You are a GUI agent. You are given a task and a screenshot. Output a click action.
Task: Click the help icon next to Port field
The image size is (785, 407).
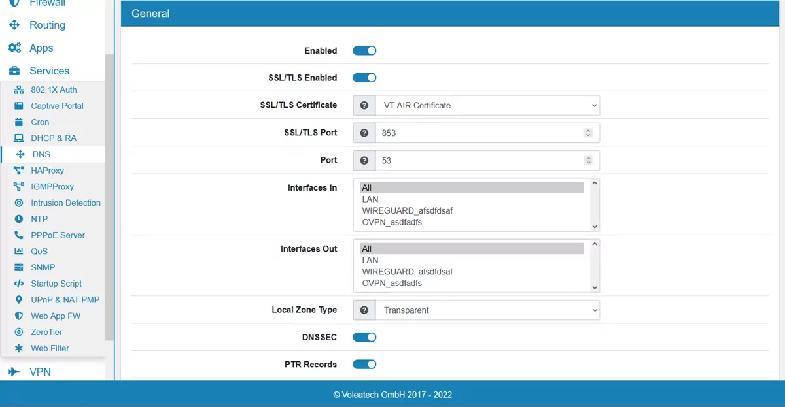pos(364,160)
